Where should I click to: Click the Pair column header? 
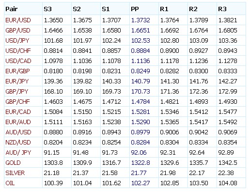(x=11, y=9)
